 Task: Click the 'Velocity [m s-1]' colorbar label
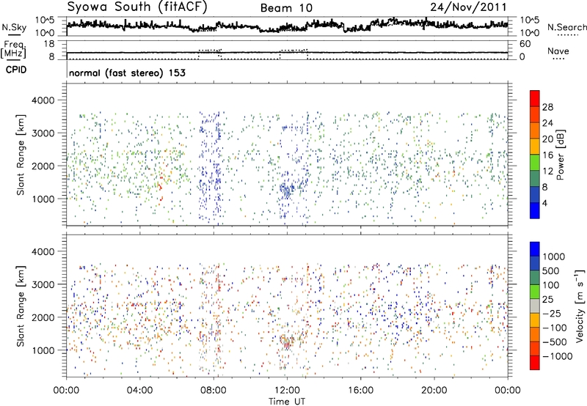click(x=580, y=306)
